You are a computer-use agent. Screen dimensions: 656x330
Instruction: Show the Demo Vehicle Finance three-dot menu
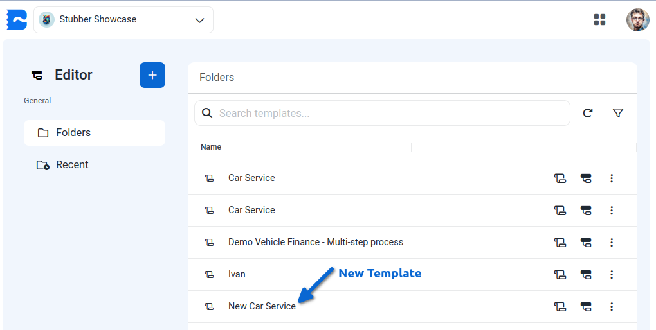click(x=612, y=242)
